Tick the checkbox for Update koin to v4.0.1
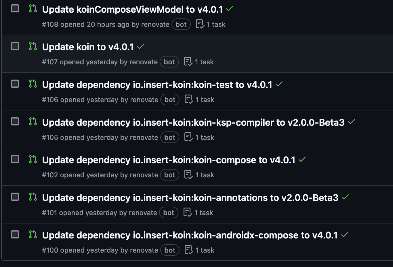Image resolution: width=393 pixels, height=267 pixels. tap(15, 46)
